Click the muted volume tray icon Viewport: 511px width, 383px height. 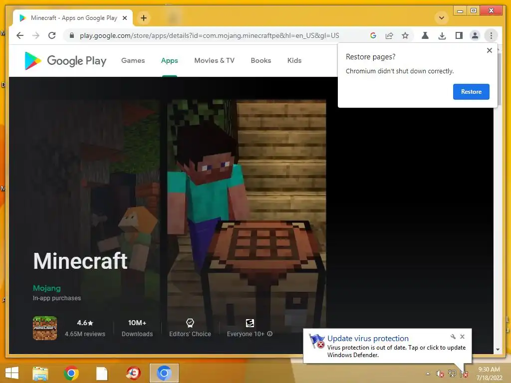[x=440, y=374]
